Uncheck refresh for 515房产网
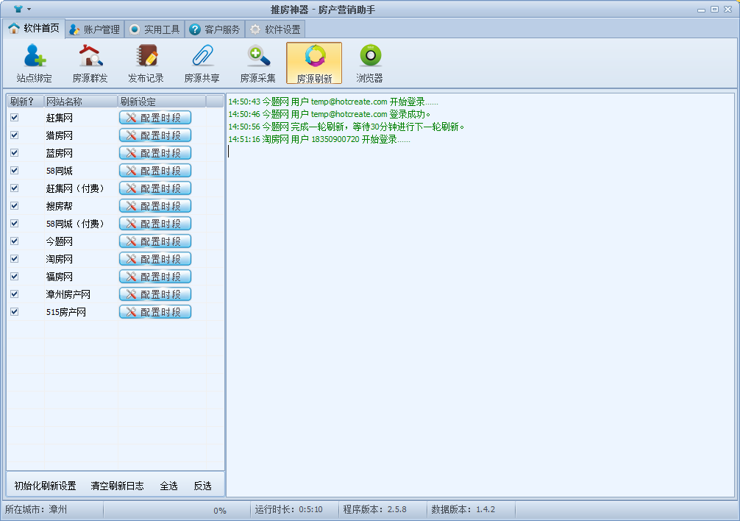The image size is (740, 521). click(x=15, y=311)
